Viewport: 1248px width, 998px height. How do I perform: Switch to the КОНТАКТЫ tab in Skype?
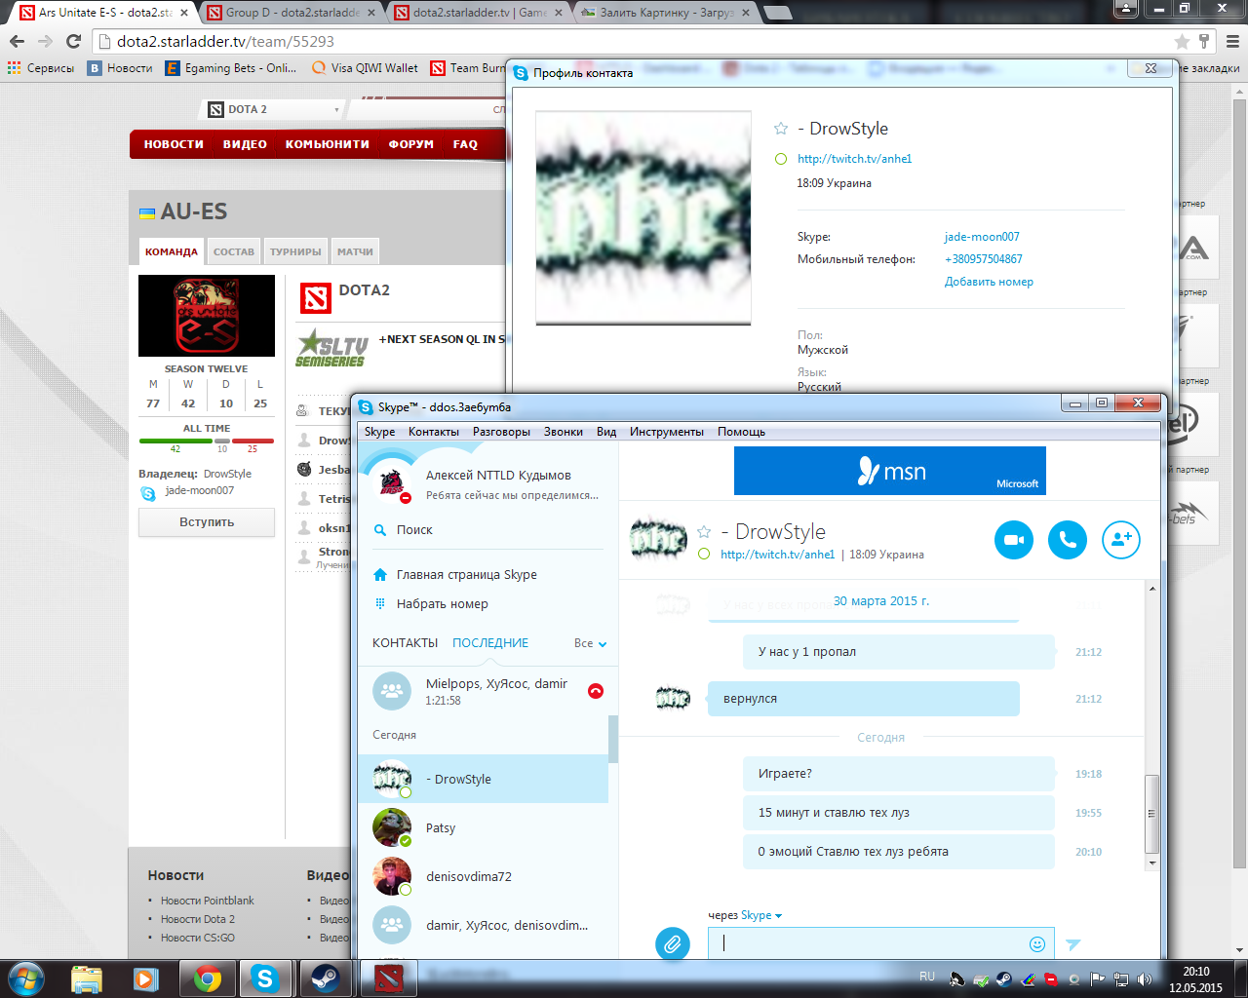click(406, 643)
